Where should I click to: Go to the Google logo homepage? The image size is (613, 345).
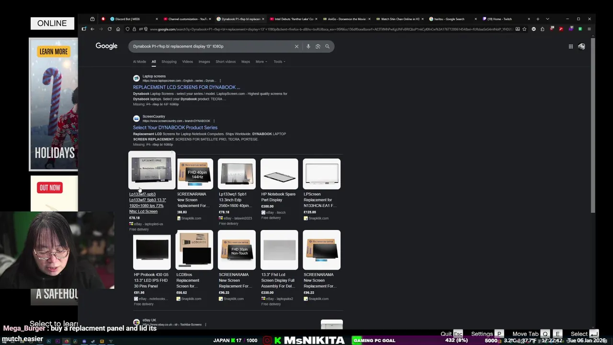[106, 46]
